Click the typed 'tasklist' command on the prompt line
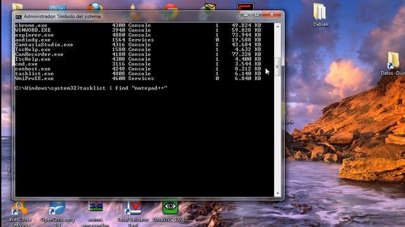This screenshot has height=227, width=405. (93, 88)
